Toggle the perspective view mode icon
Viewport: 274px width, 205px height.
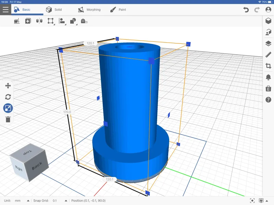coord(261,201)
